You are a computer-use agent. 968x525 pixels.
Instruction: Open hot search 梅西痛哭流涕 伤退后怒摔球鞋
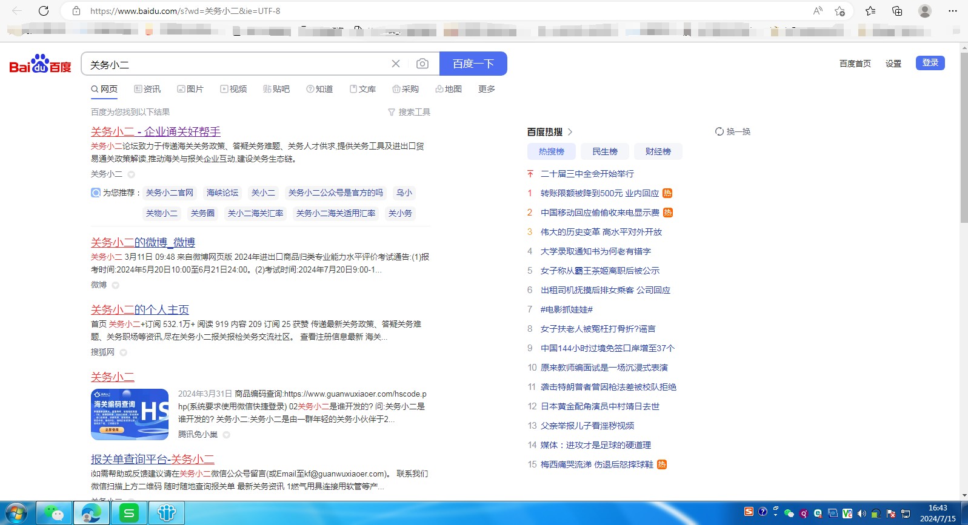coord(597,464)
